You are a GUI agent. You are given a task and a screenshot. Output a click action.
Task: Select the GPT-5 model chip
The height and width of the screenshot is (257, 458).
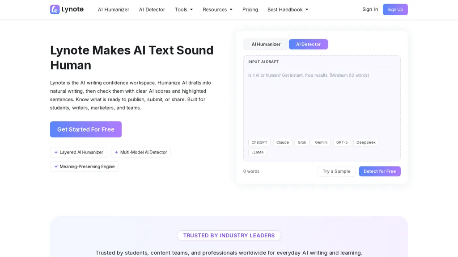click(x=342, y=142)
